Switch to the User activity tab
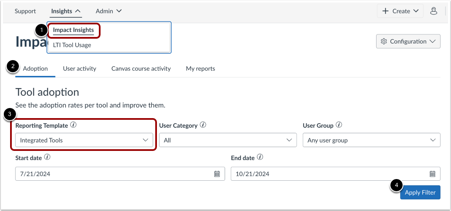This screenshot has height=211, width=451. (x=80, y=69)
